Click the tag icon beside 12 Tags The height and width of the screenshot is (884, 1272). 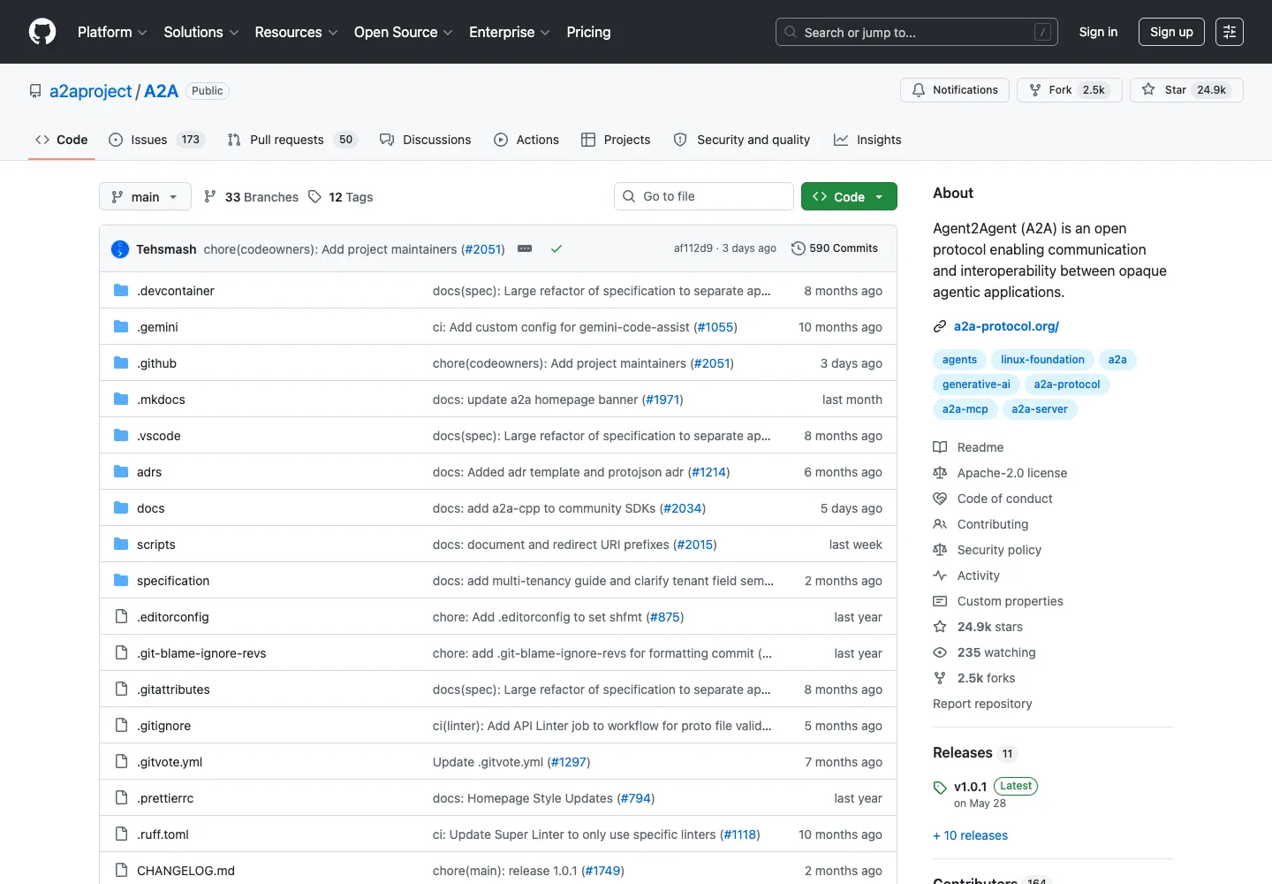click(x=314, y=197)
